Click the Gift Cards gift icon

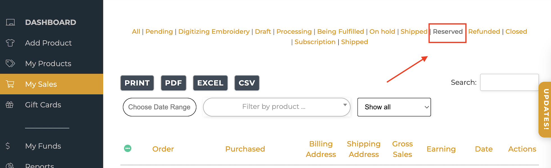[10, 105]
